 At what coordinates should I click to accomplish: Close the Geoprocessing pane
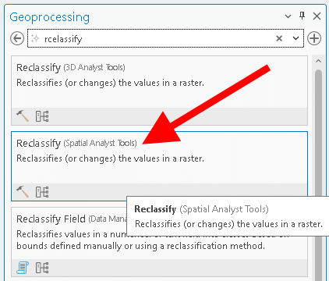tap(317, 16)
